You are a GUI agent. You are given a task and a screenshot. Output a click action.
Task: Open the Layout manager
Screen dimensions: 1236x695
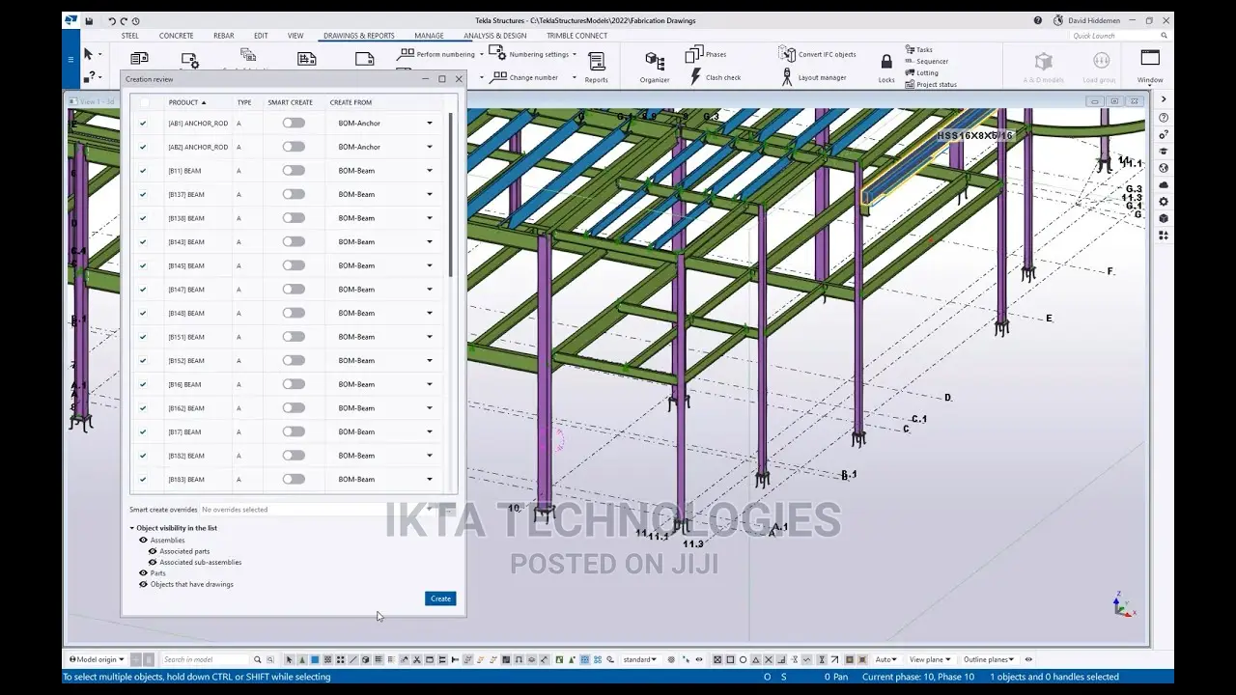(x=814, y=77)
